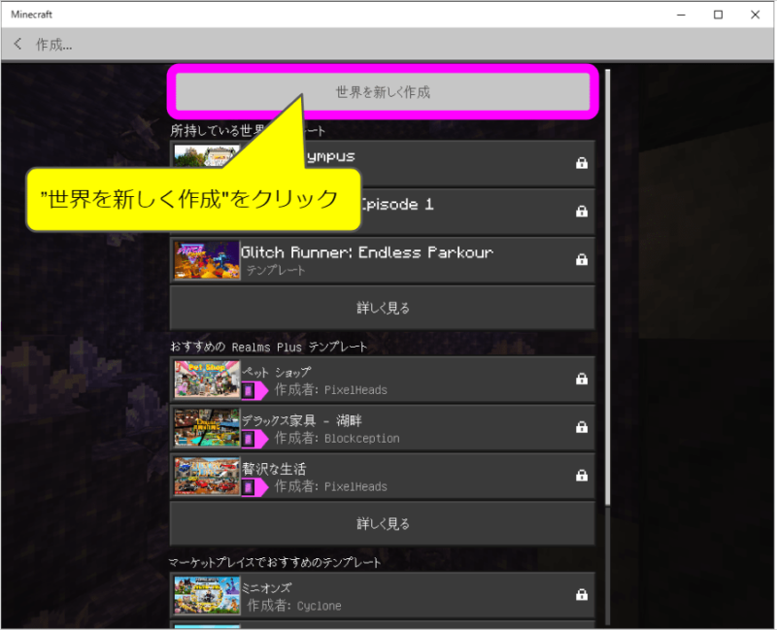Viewport: 777px width, 630px height.
Task: Click the lock icon on the 贅沢な生活 row
Action: (x=582, y=476)
